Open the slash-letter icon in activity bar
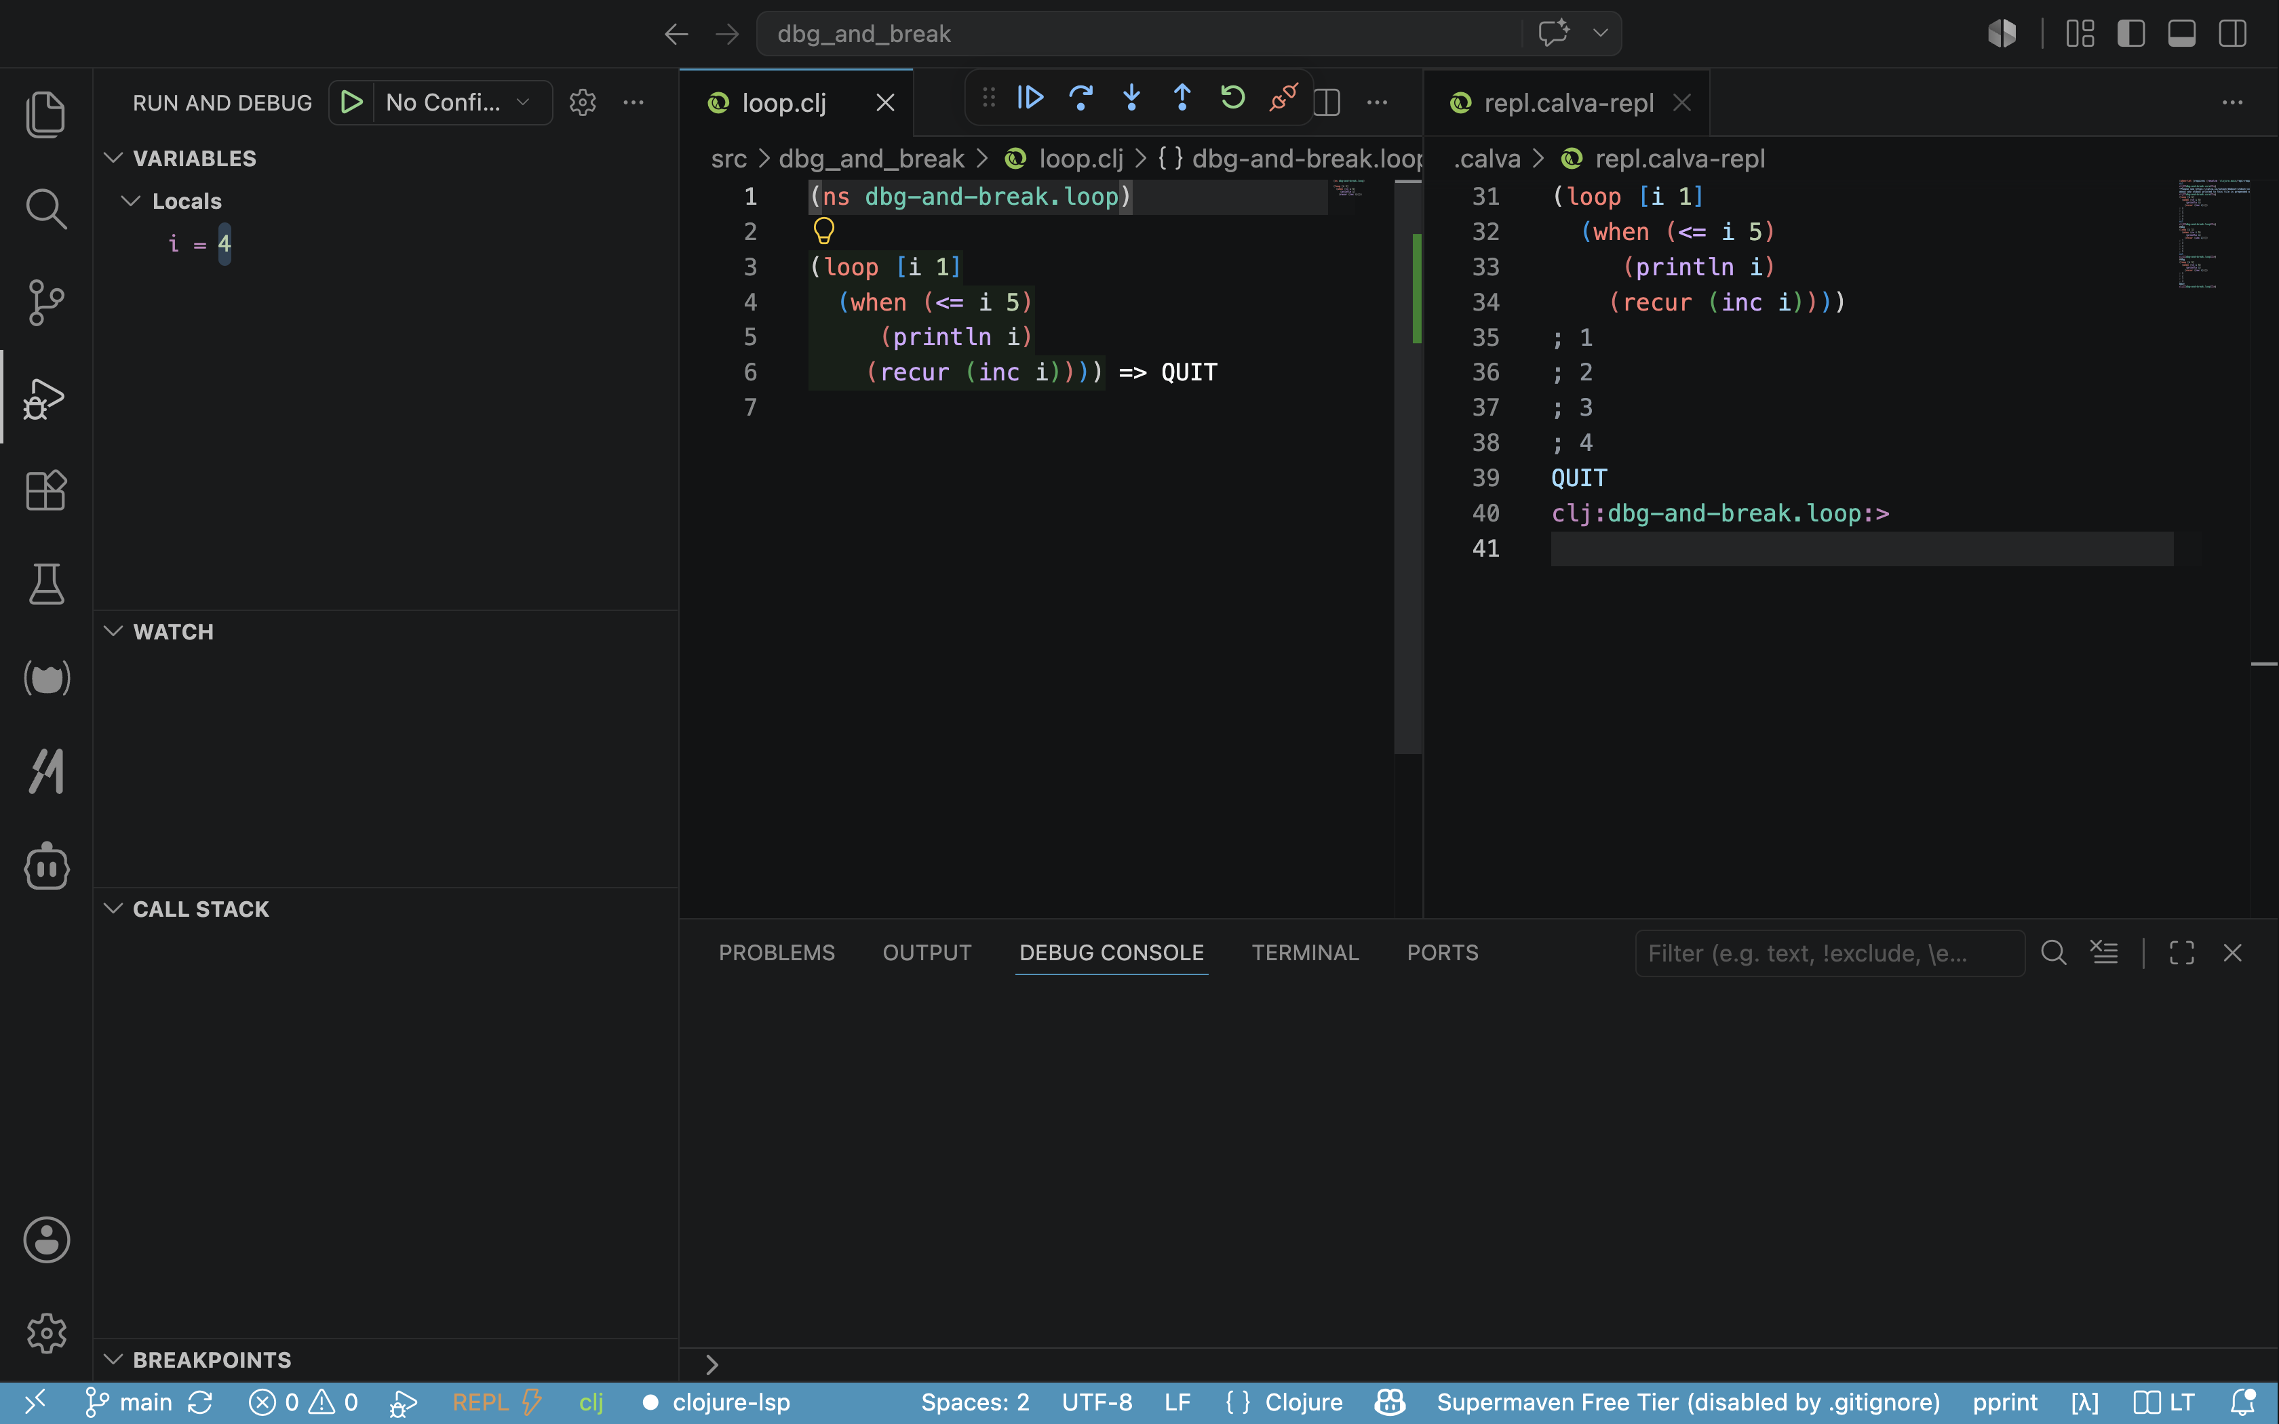 46,772
